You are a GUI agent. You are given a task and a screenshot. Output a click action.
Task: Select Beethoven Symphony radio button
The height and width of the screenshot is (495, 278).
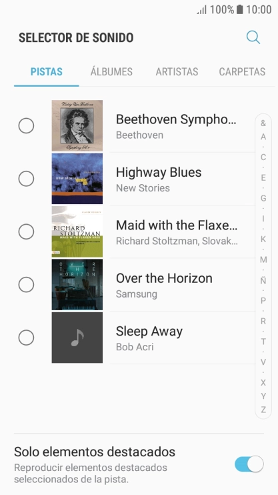click(x=26, y=125)
